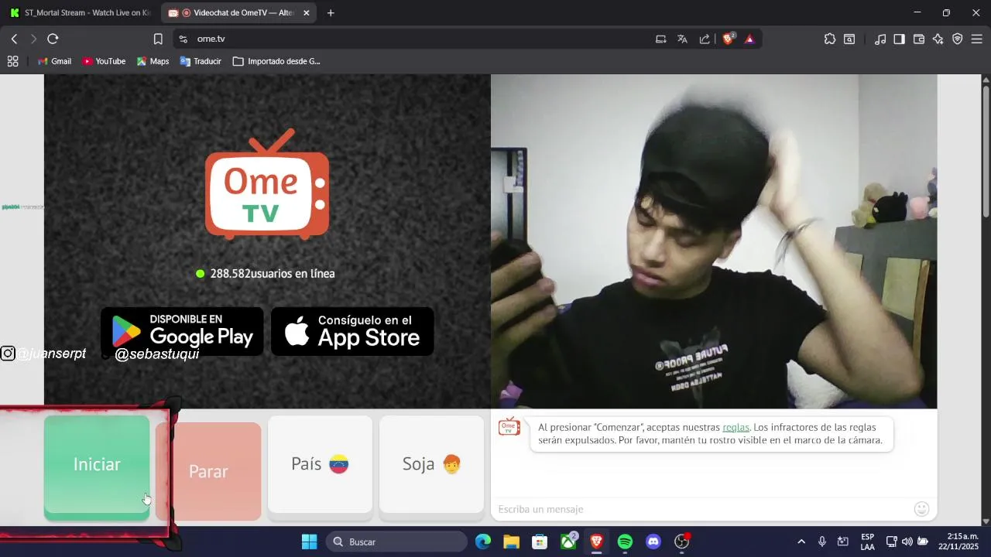Toggle the browser sidebar panel icon
The image size is (991, 557).
(x=899, y=39)
